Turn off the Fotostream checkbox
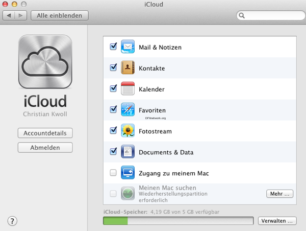 coord(113,130)
